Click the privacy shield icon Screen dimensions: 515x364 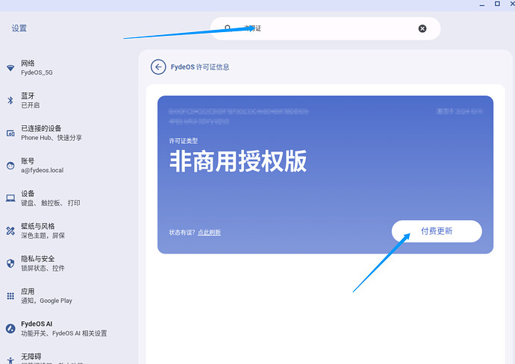point(10,263)
